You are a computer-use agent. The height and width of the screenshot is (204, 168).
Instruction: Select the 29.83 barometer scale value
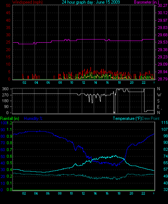163,28
